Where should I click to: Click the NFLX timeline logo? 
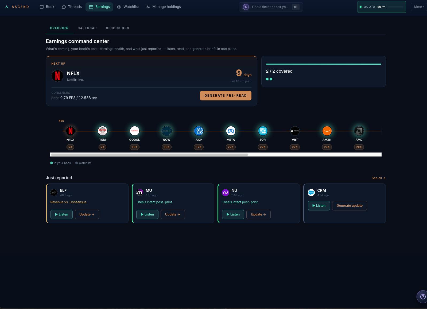71,131
